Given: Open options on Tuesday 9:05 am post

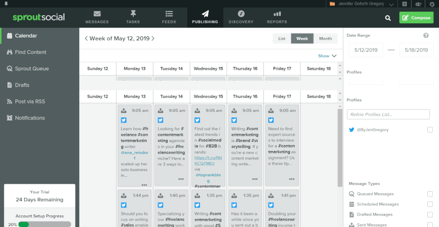Looking at the screenshot, I should pos(181,179).
